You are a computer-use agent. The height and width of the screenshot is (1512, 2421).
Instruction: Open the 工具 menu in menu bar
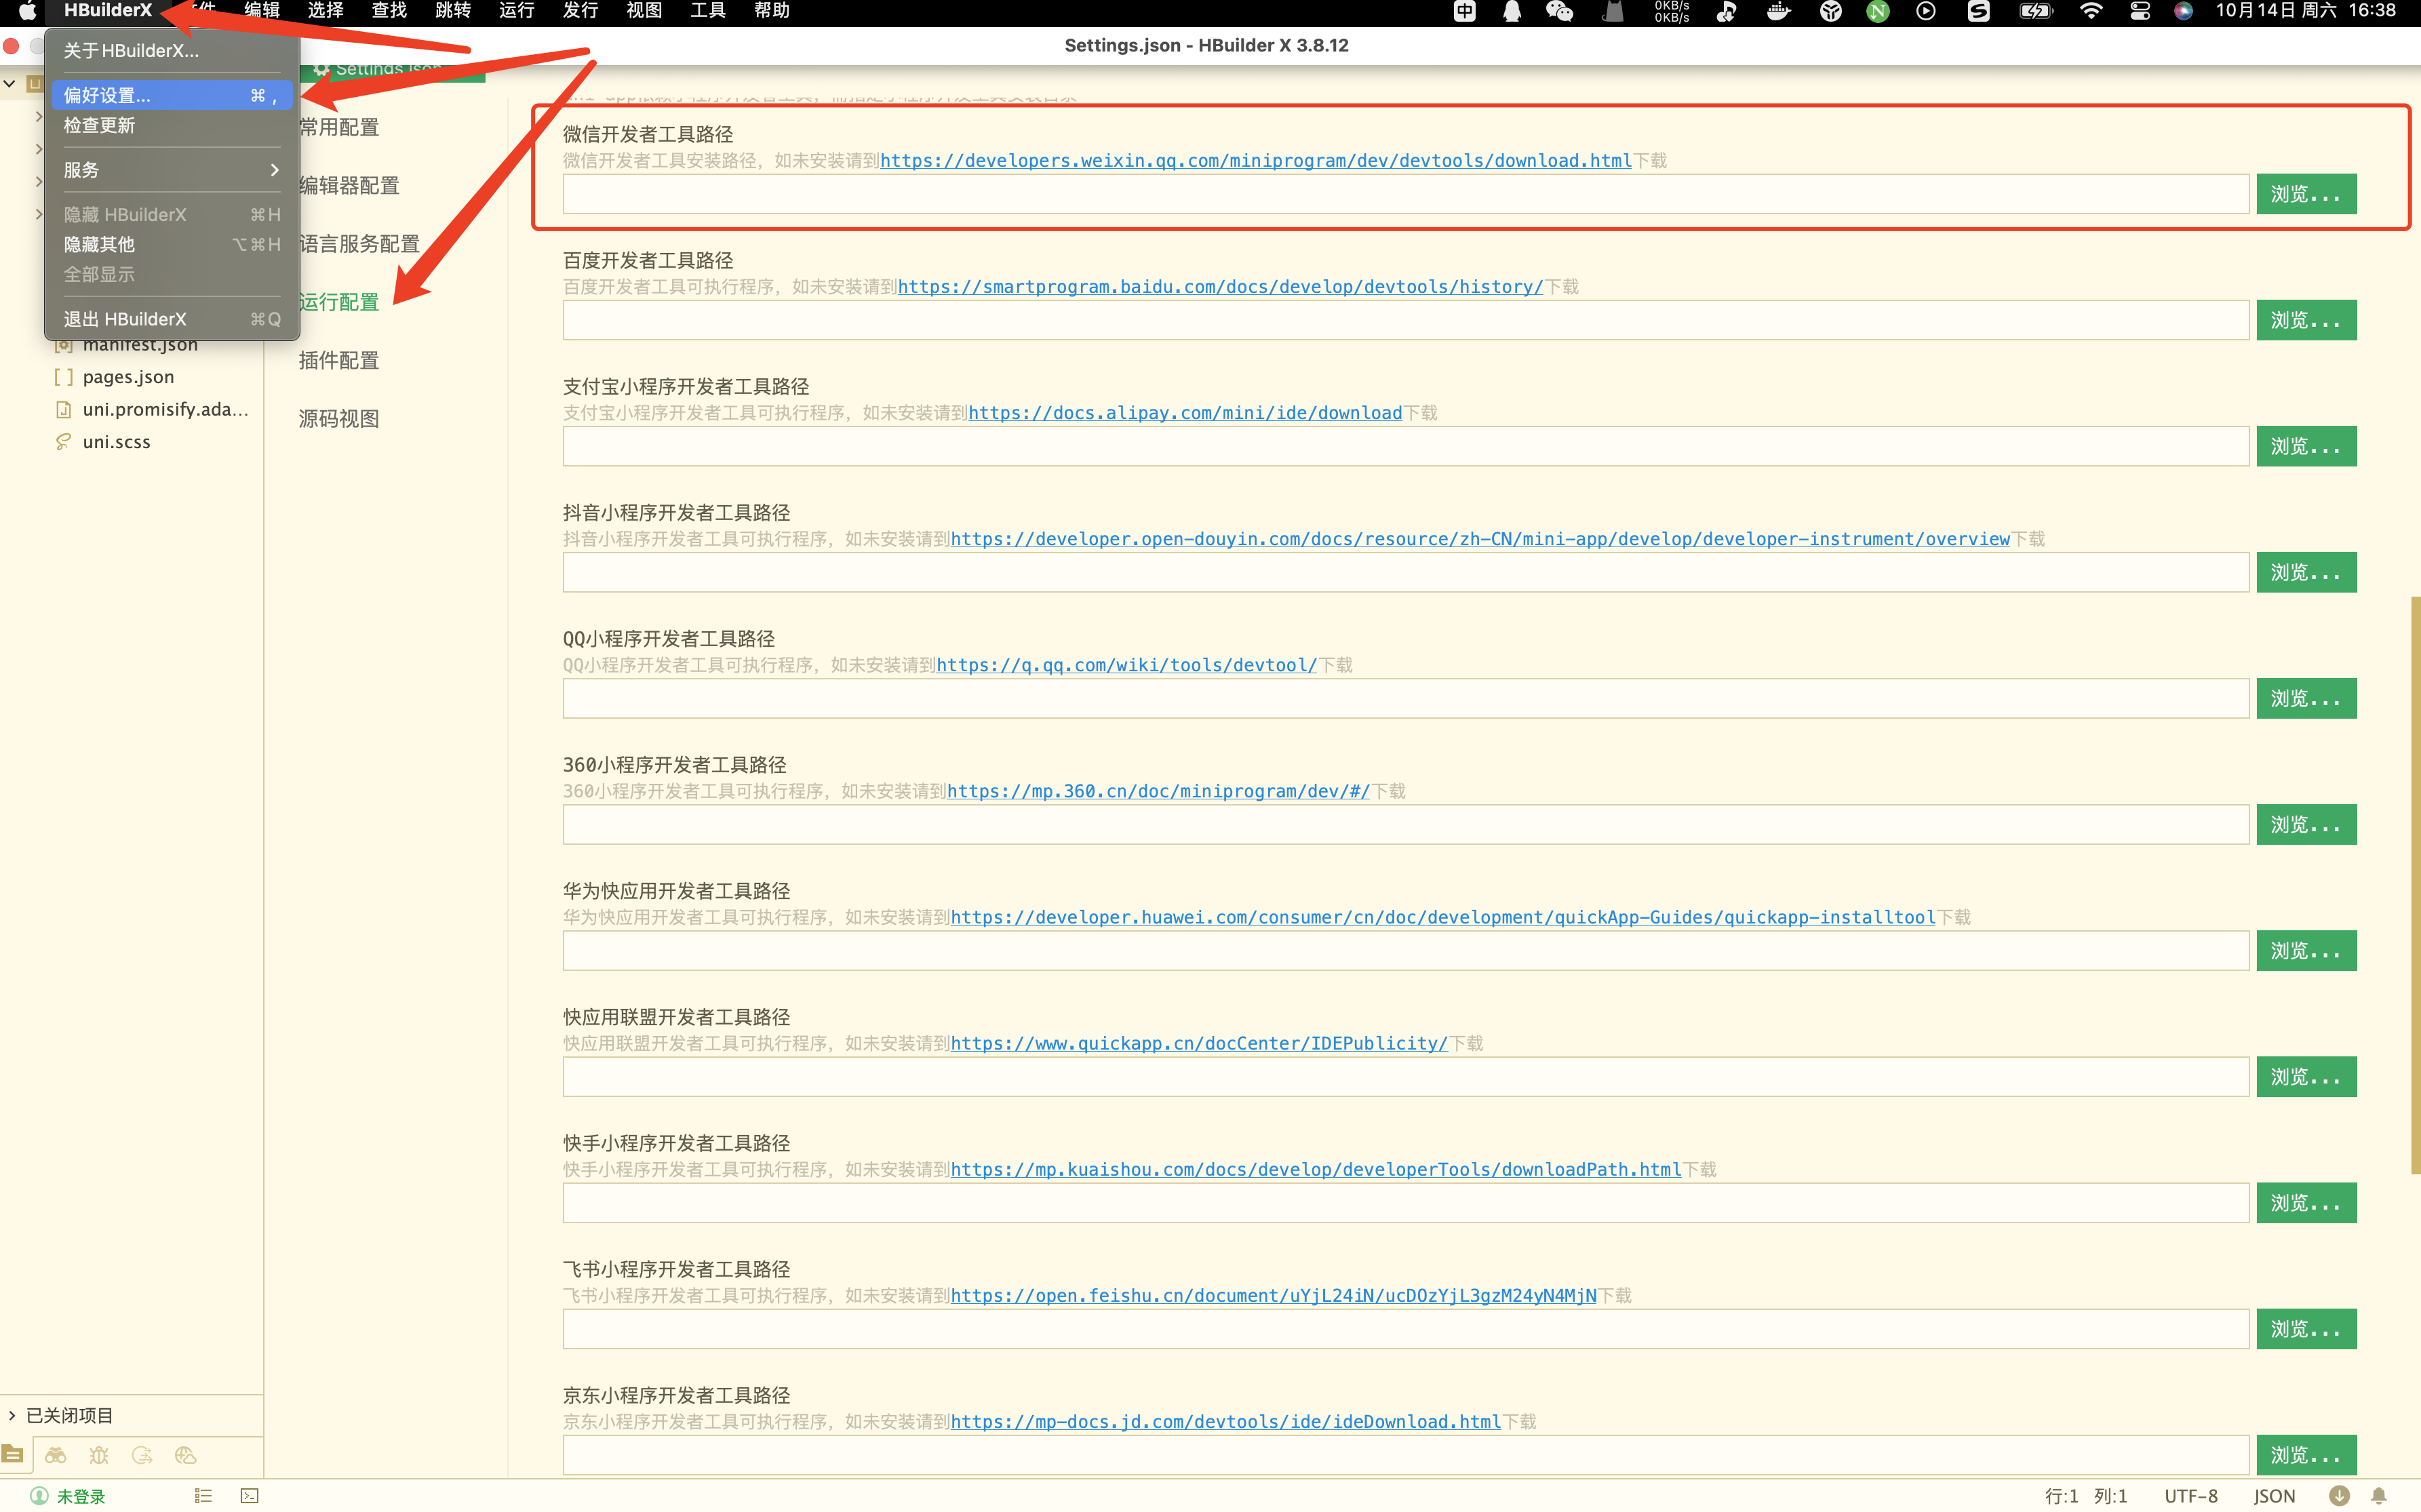pos(708,11)
